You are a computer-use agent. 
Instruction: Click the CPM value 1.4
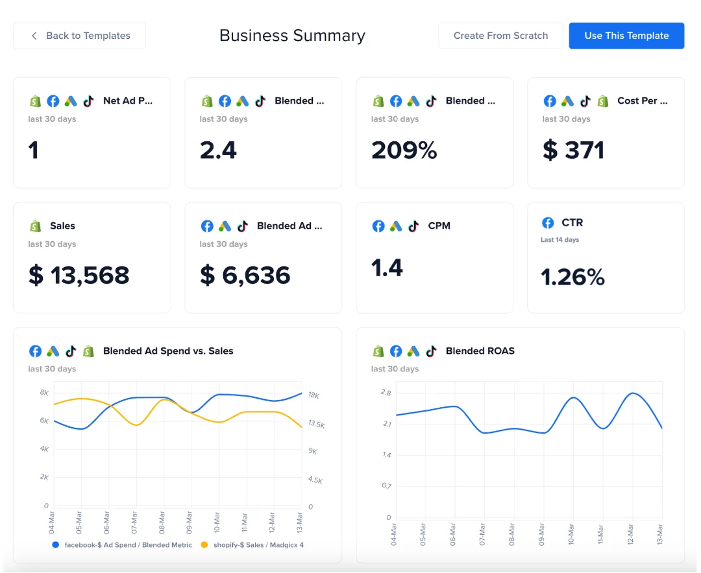(387, 268)
